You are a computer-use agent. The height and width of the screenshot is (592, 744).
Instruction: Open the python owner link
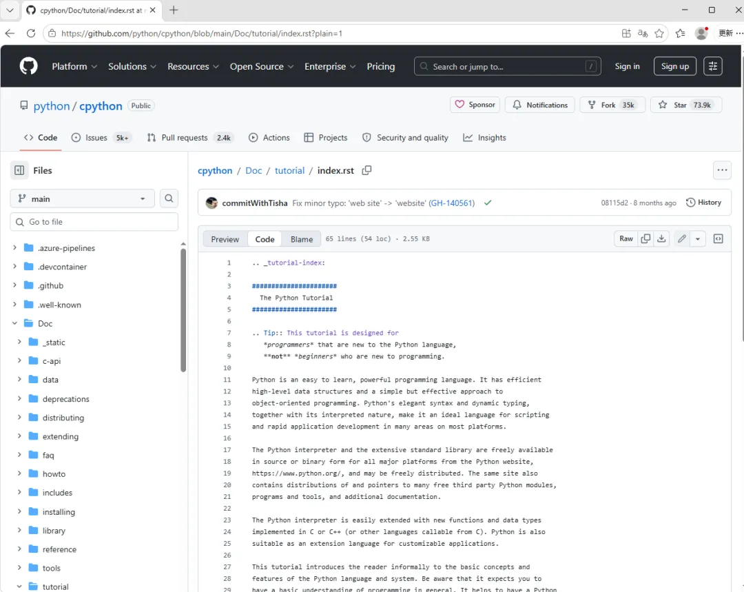click(52, 106)
